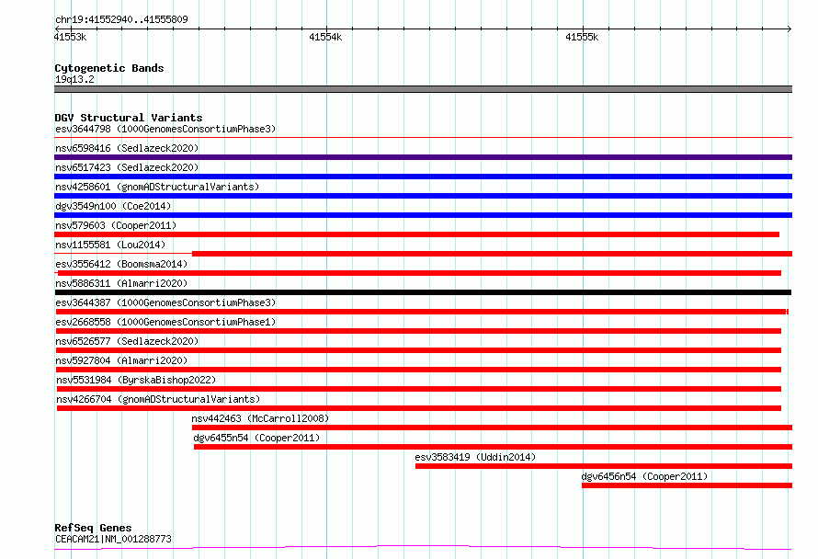Select the nsv6598416 (Sedlazeck2020) purple bar

(x=423, y=157)
